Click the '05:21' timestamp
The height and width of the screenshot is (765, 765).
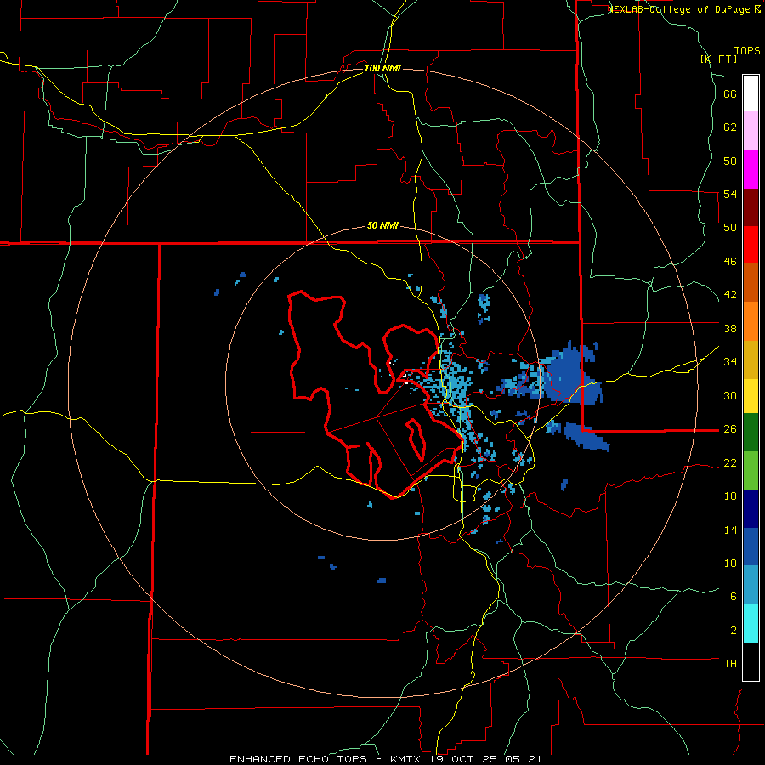click(523, 759)
